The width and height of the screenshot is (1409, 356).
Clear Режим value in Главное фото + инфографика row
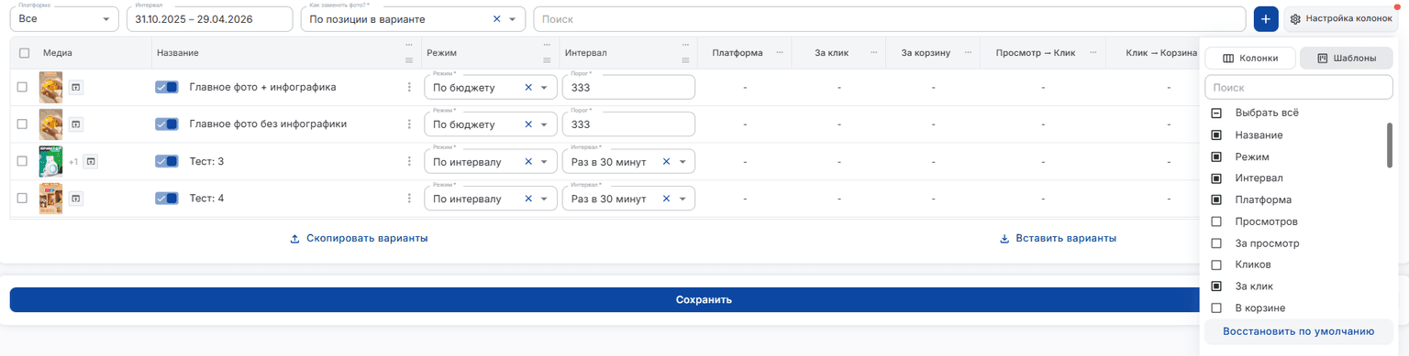point(528,87)
